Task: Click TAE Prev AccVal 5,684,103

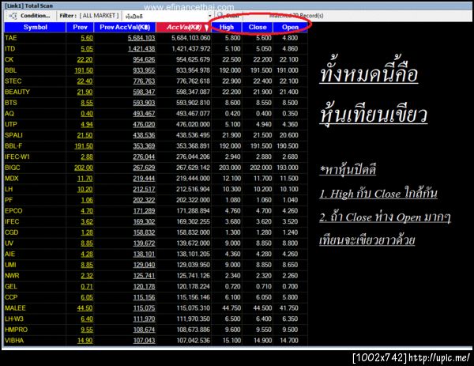Action: (141, 38)
